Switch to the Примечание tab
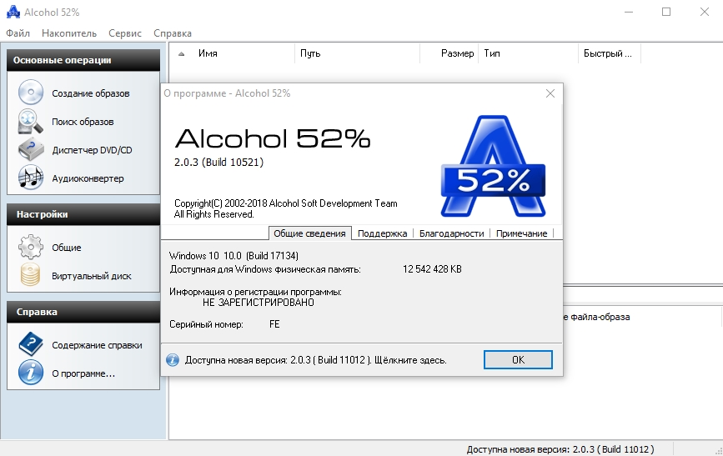The height and width of the screenshot is (456, 723). pos(521,233)
